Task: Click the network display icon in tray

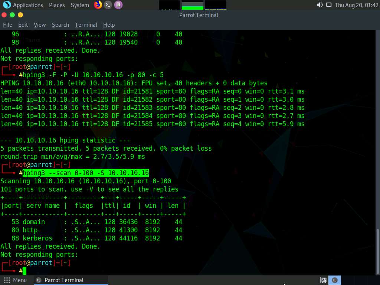Action: coord(329,5)
